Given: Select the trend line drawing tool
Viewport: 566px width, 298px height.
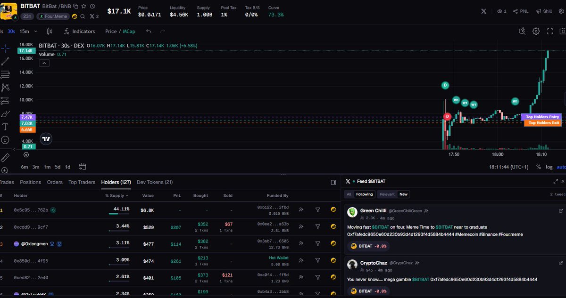Looking at the screenshot, I should [x=6, y=60].
